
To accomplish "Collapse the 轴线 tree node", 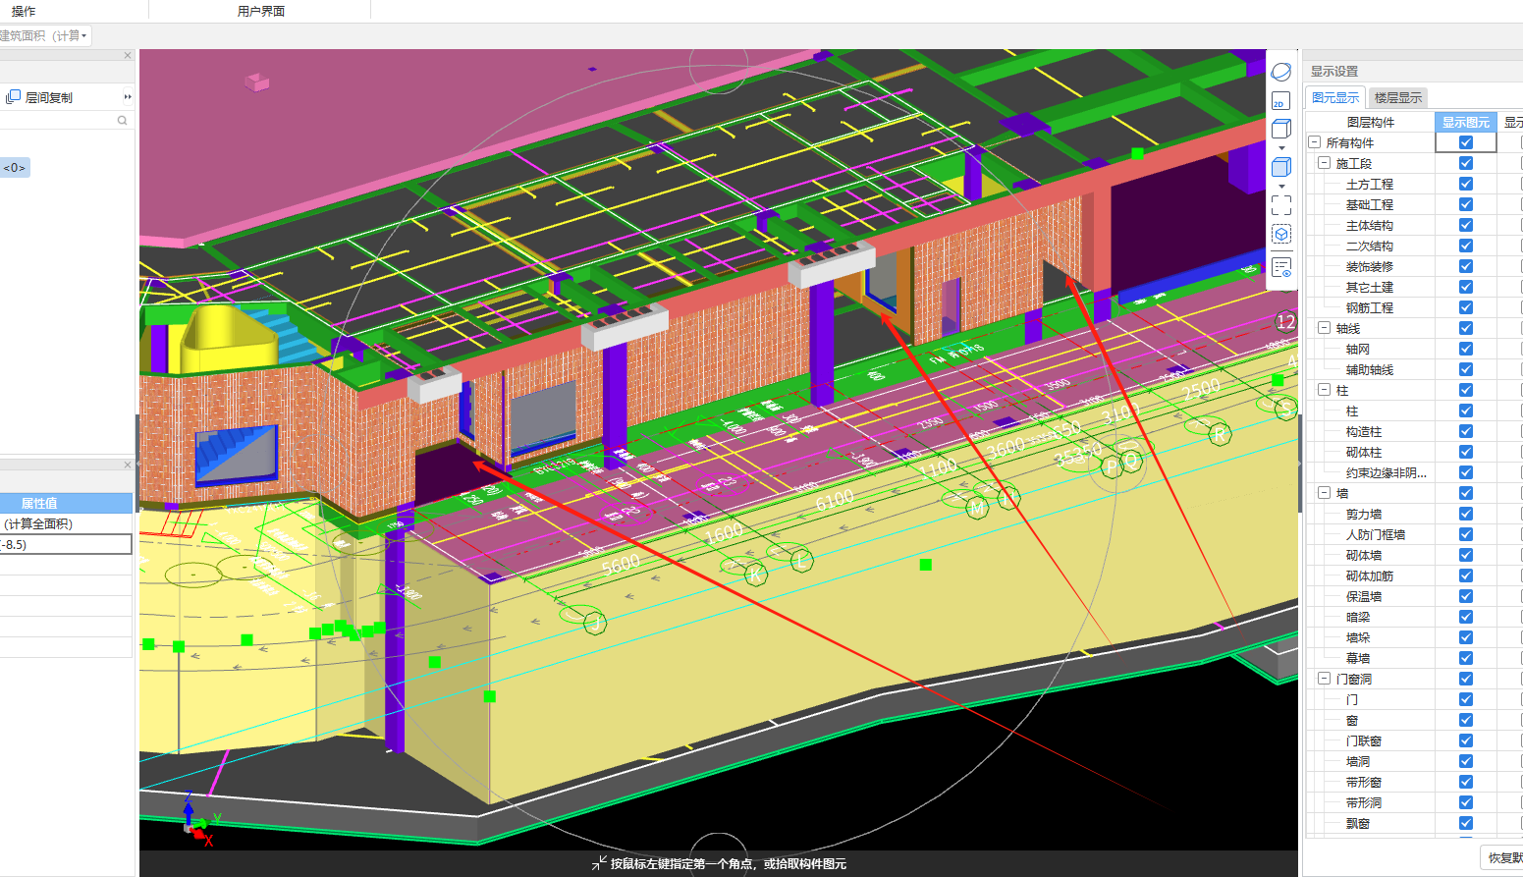I will (x=1324, y=328).
